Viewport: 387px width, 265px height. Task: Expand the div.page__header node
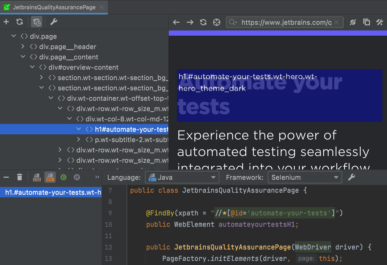coord(23,46)
